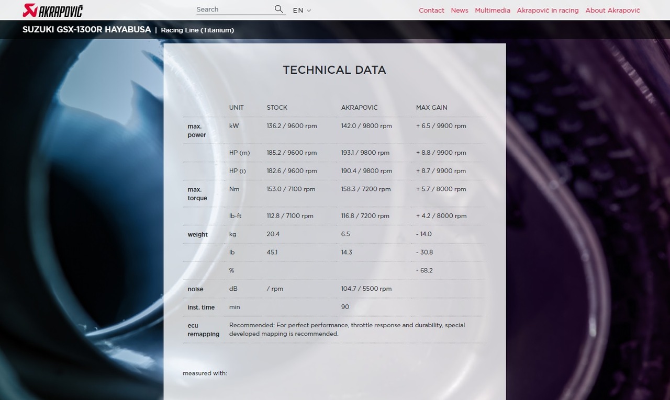Click the AKRAPOVIČ column header
The image size is (670, 400).
tap(360, 108)
